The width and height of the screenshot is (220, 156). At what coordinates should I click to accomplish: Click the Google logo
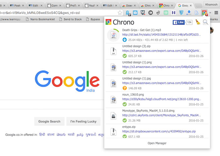67,81
